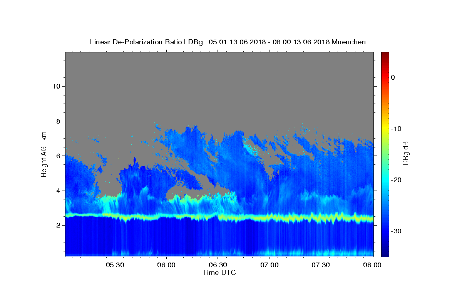462x308 pixels.
Task: Click the colorbar value -20
Action: (x=396, y=180)
